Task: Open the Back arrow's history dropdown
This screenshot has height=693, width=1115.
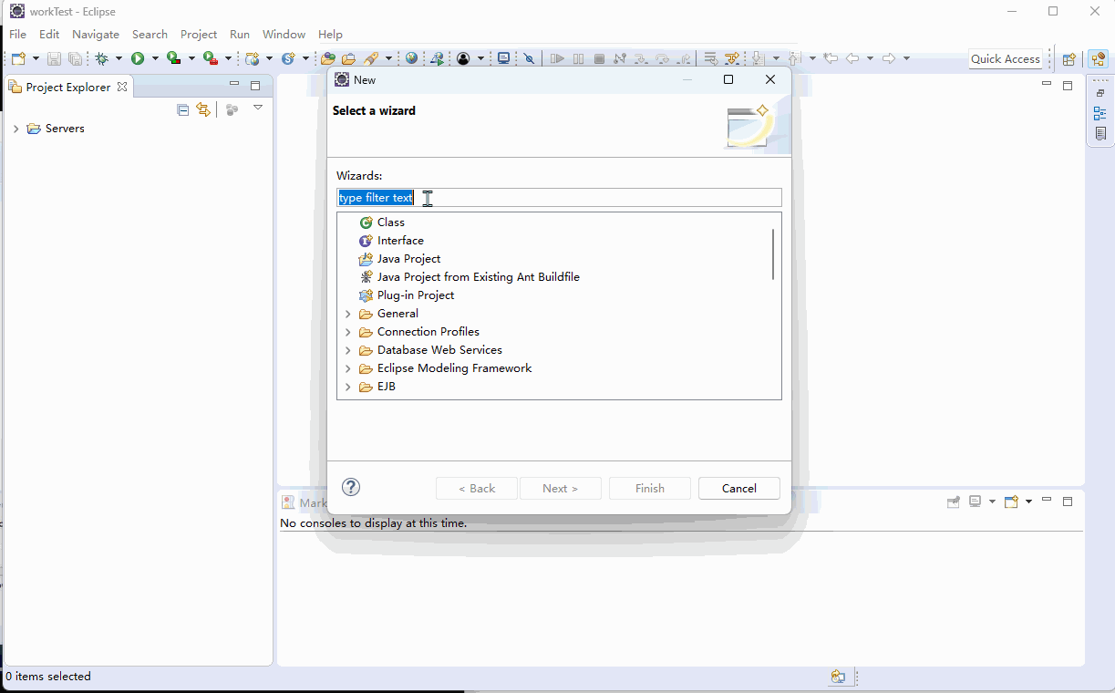Action: [870, 58]
